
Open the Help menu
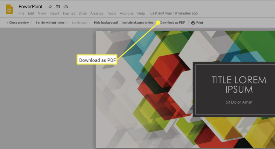pos(141,13)
